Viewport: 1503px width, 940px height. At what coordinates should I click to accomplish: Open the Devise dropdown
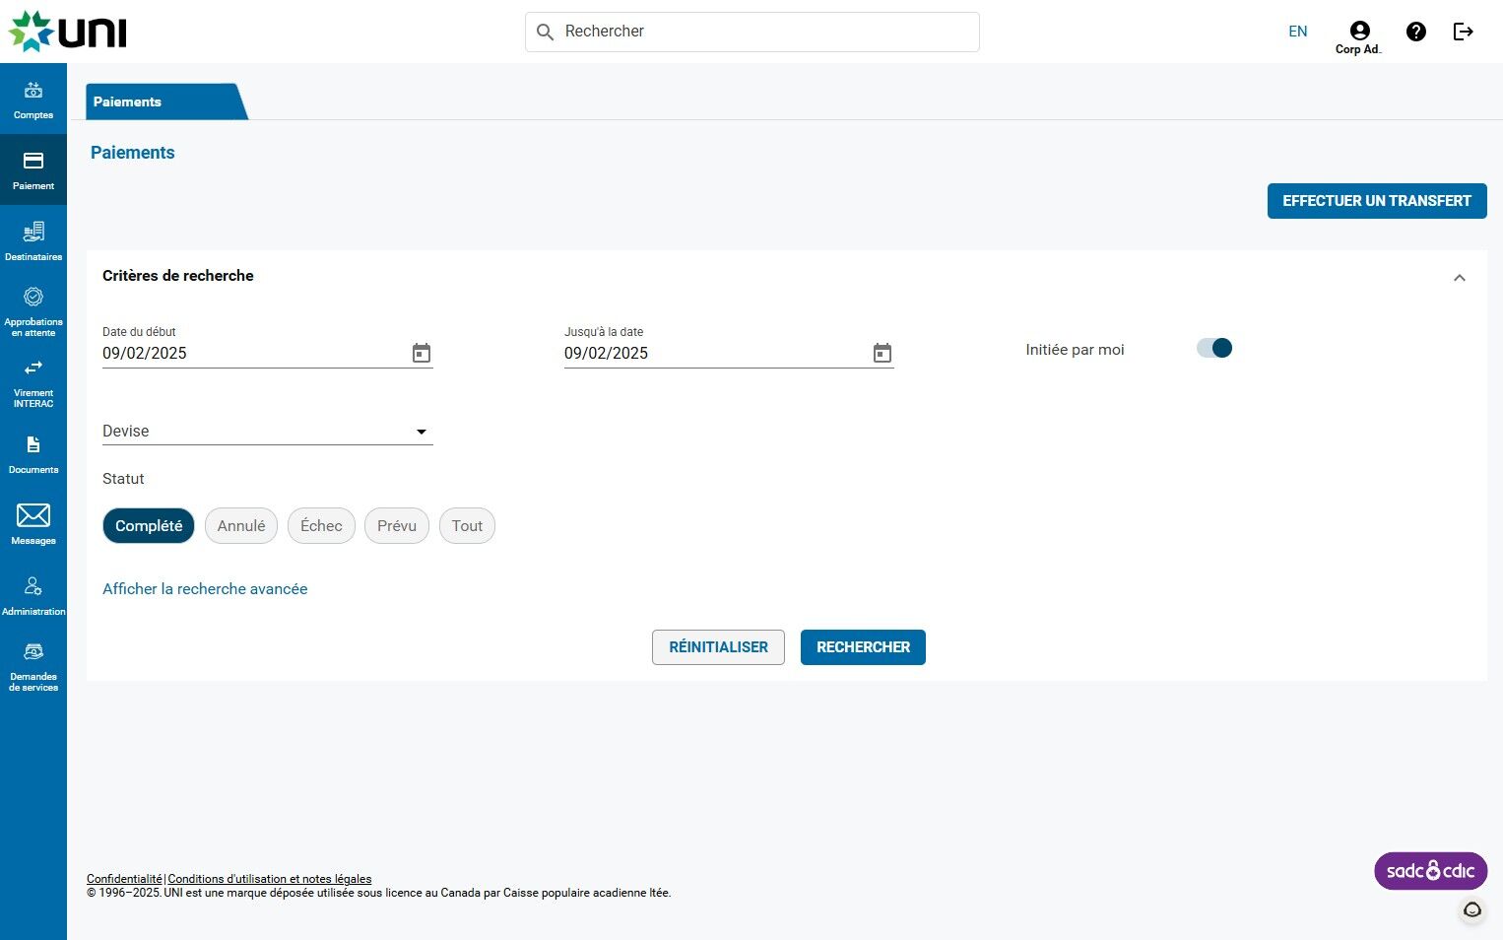pyautogui.click(x=267, y=432)
